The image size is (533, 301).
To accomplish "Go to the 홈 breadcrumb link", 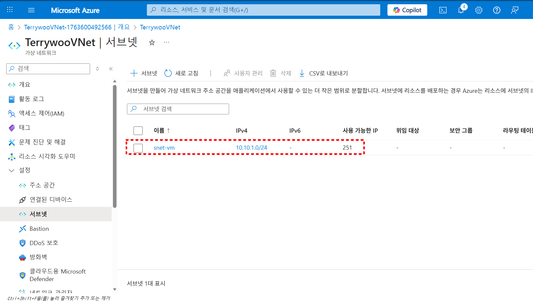I will [11, 27].
